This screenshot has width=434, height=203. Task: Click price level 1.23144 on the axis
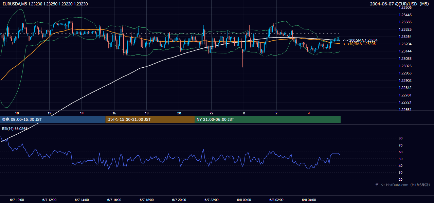pos(405,51)
